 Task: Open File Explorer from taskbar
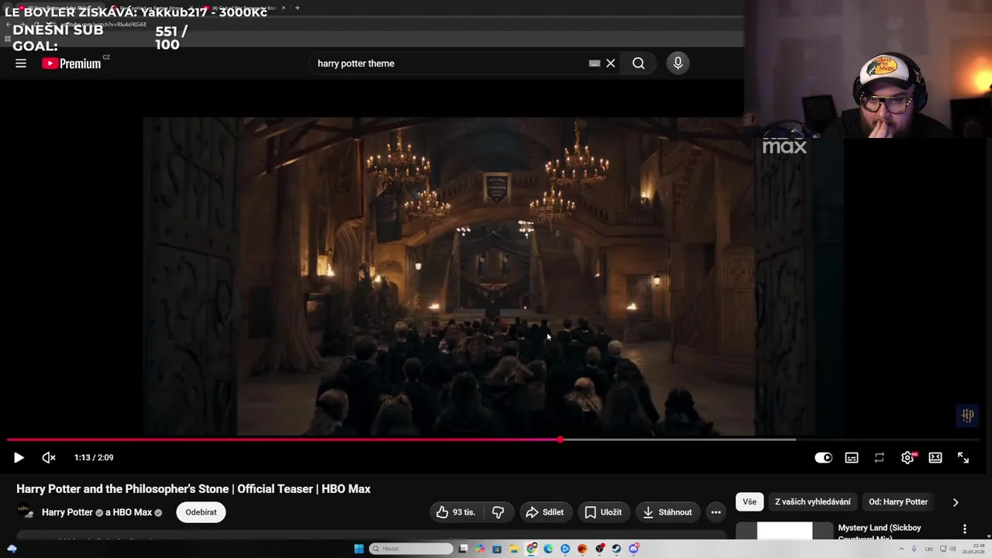[514, 549]
